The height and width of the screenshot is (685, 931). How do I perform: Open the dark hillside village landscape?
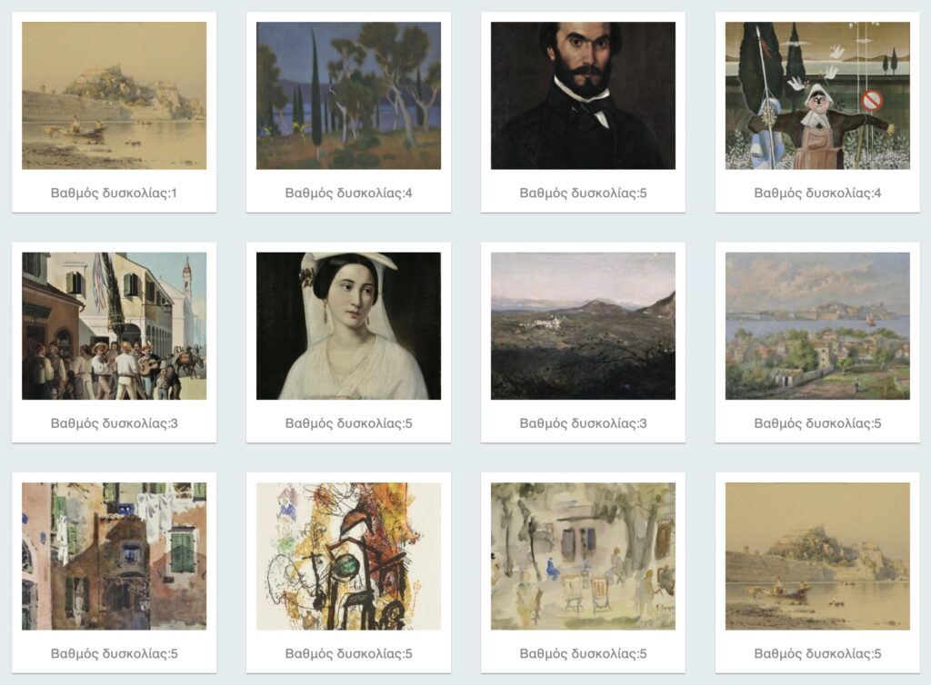tap(583, 325)
